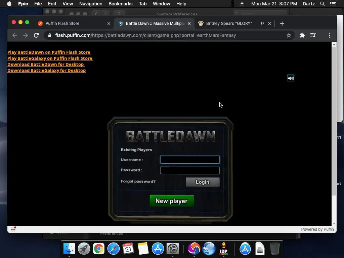Viewport: 344px width, 258px height.
Task: Close the Battle Dawn tab
Action: [x=189, y=24]
